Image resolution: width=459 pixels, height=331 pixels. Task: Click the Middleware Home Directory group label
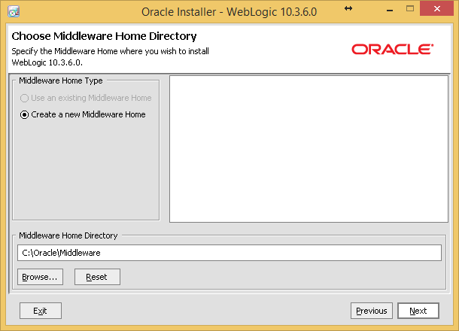(x=68, y=235)
